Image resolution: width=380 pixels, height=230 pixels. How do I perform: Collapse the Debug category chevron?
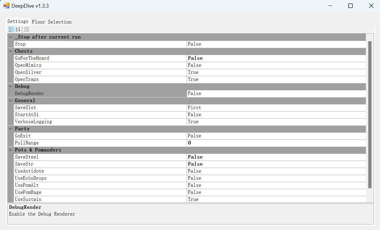click(x=11, y=86)
